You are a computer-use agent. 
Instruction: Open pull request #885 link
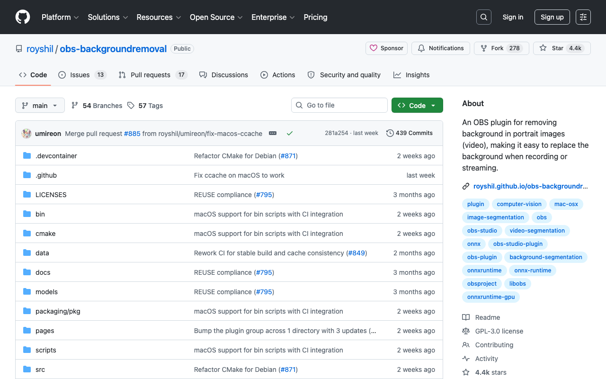(x=132, y=134)
